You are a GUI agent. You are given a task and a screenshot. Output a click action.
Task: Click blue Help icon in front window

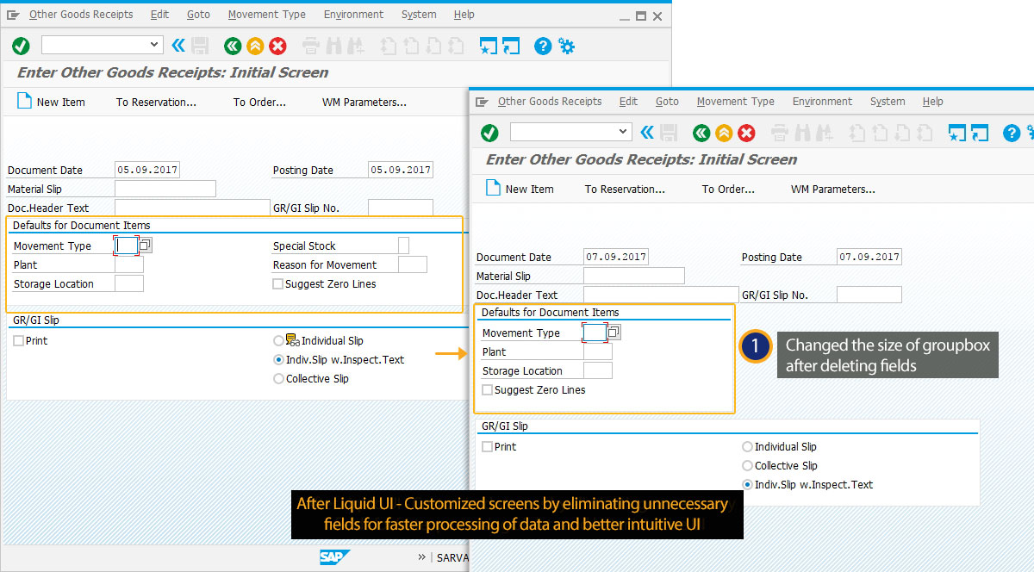pyautogui.click(x=1012, y=133)
